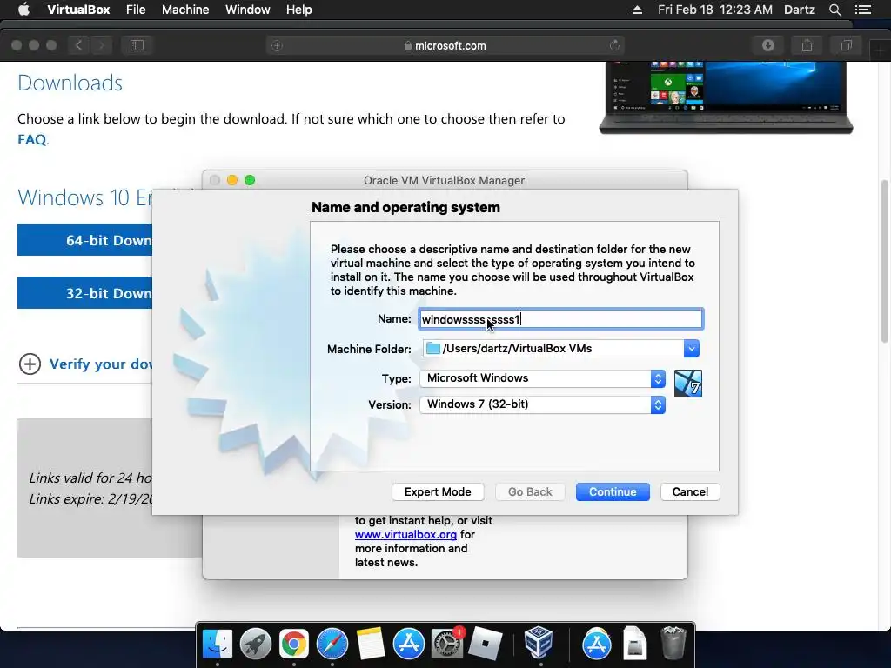Image resolution: width=891 pixels, height=668 pixels.
Task: Open the Type dropdown showing Microsoft Windows
Action: [x=542, y=378]
